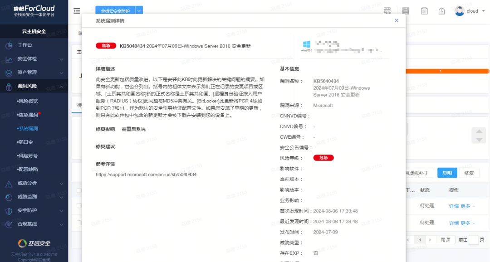Open the 全栈云安全防护 dropdown arrow
The image size is (490, 262).
tap(139, 11)
